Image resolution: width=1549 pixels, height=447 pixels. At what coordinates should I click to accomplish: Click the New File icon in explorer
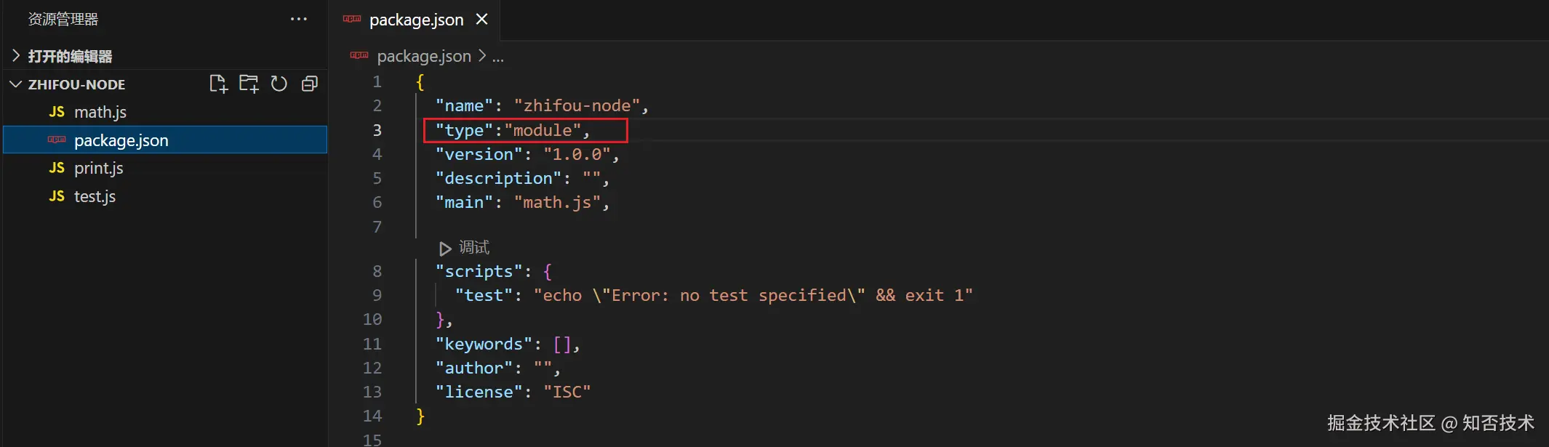tap(218, 84)
